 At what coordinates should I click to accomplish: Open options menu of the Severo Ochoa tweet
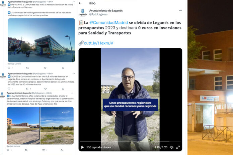[72, 93]
